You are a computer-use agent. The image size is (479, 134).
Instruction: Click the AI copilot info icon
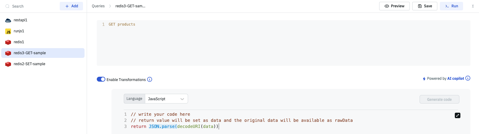click(x=468, y=78)
